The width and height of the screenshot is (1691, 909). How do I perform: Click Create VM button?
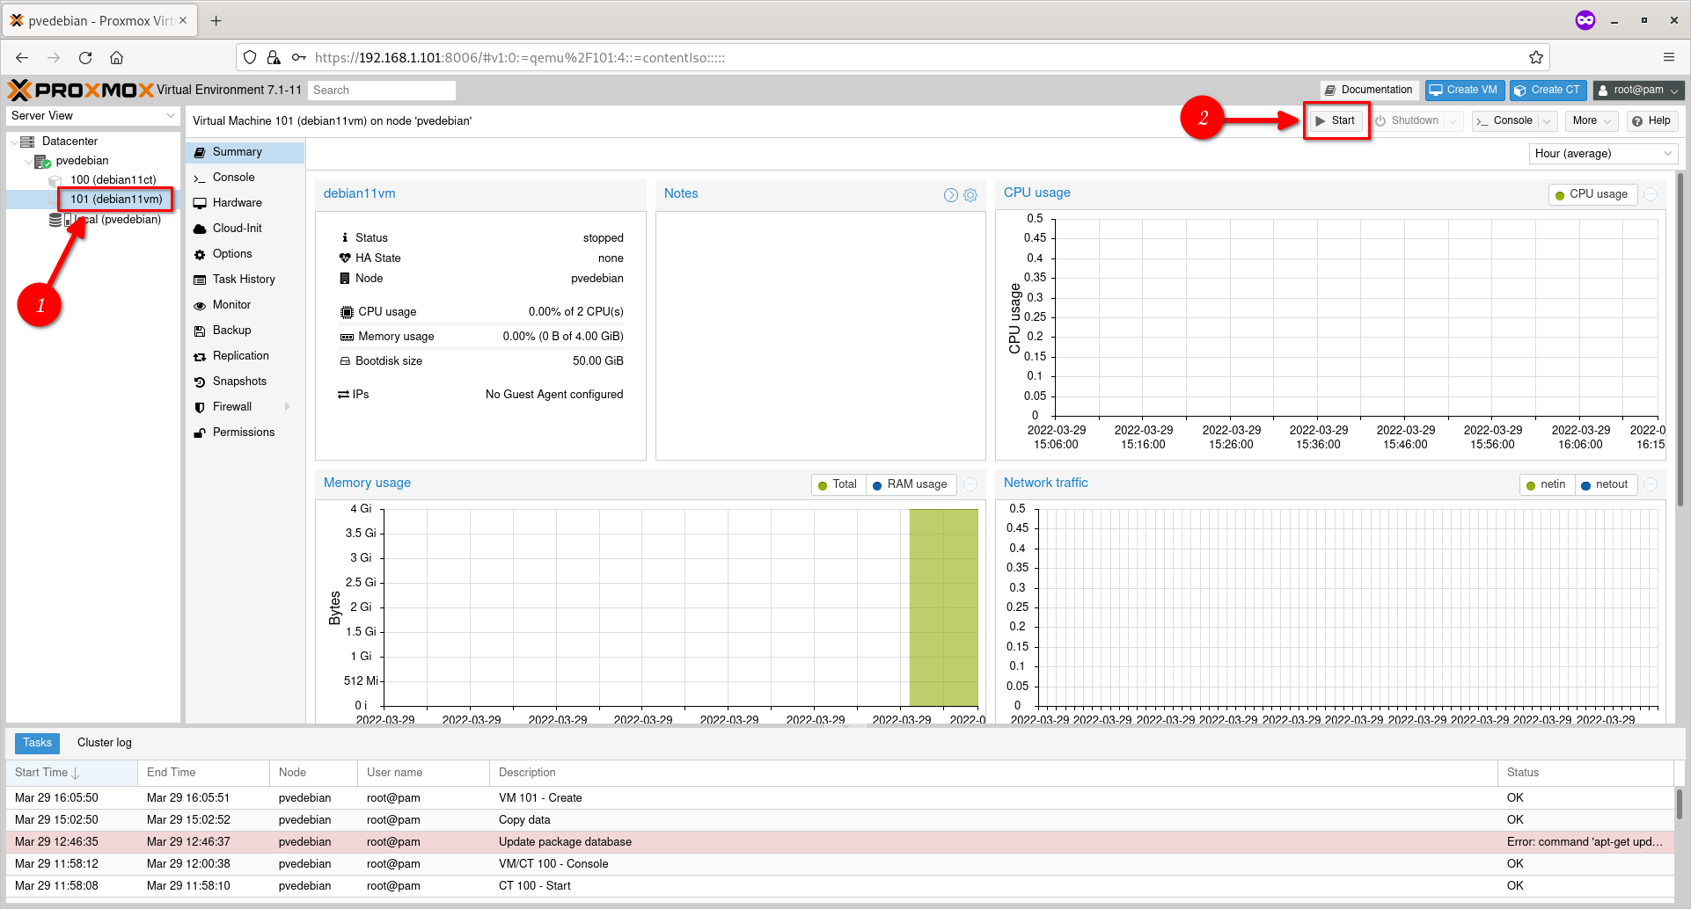[1464, 90]
